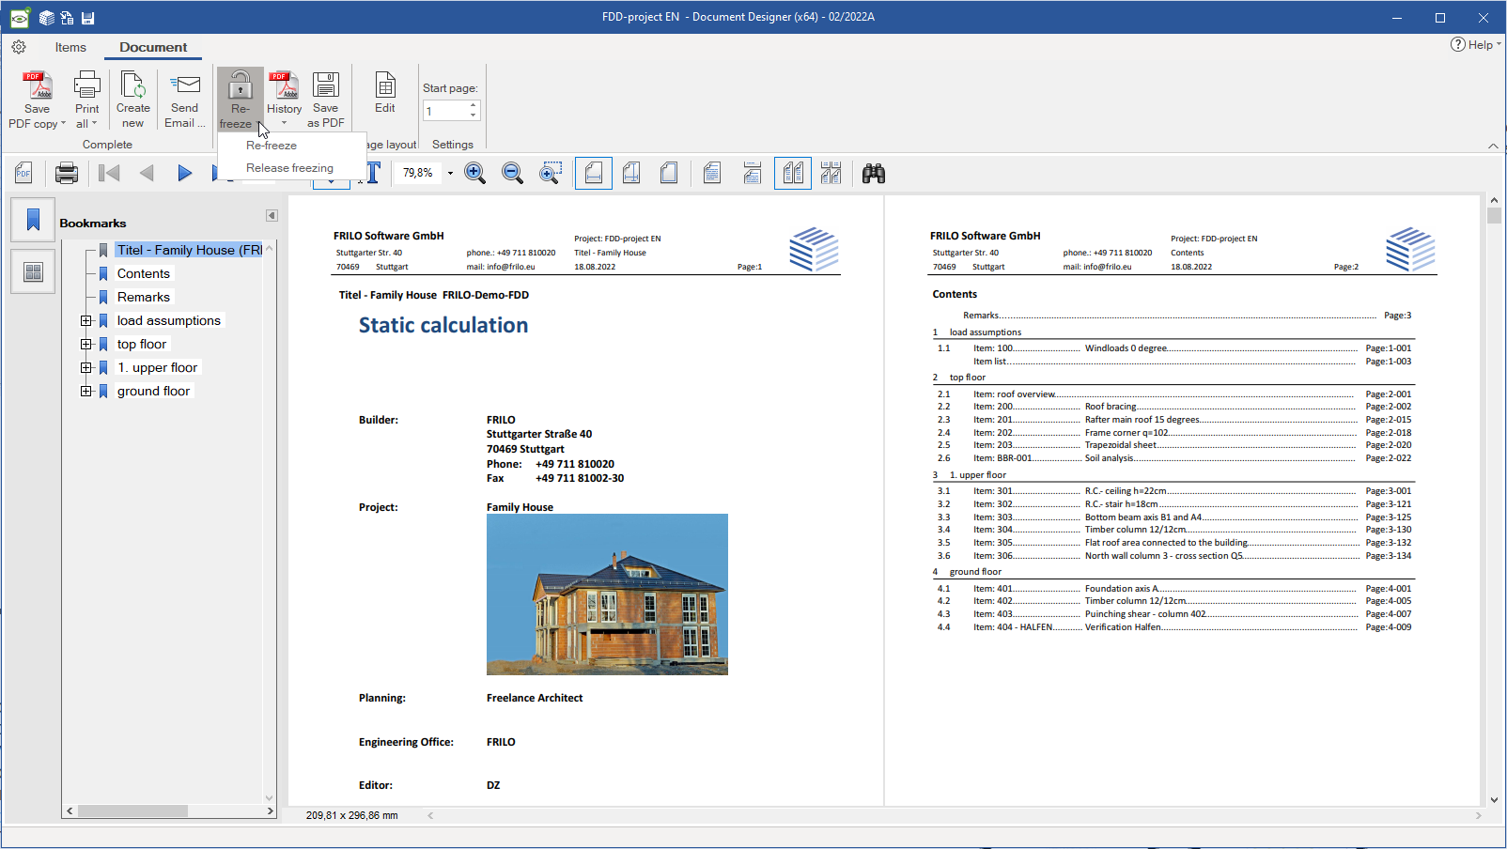Click the bookmarks horizontal scrollbar thumb
Viewport: 1507px width, 849px height.
click(x=132, y=810)
